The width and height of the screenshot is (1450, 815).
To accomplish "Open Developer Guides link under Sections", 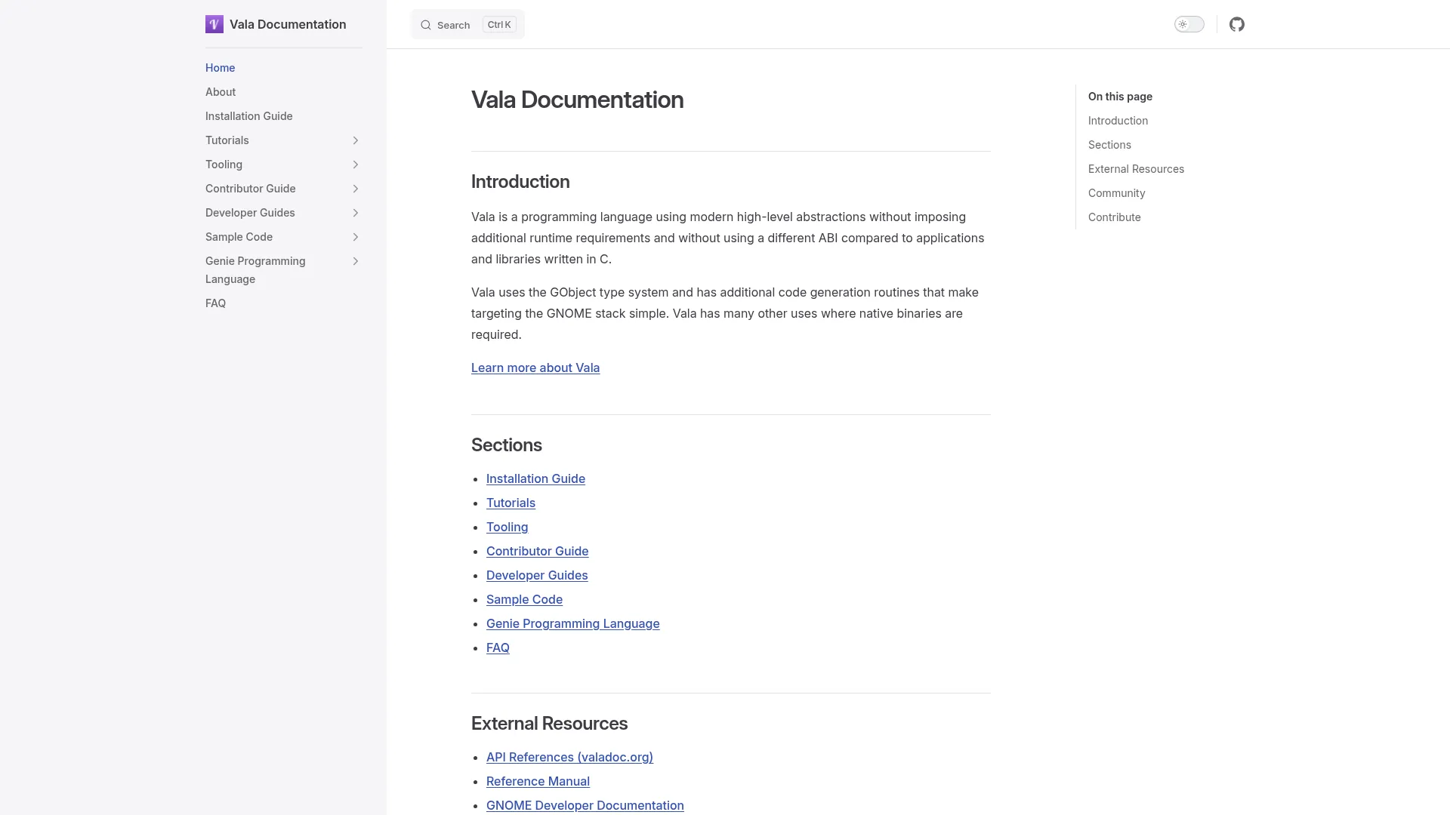I will pyautogui.click(x=537, y=575).
